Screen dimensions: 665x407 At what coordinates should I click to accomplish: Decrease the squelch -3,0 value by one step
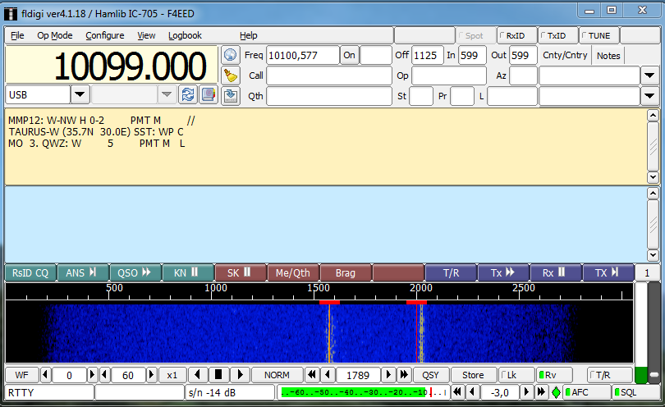point(472,392)
